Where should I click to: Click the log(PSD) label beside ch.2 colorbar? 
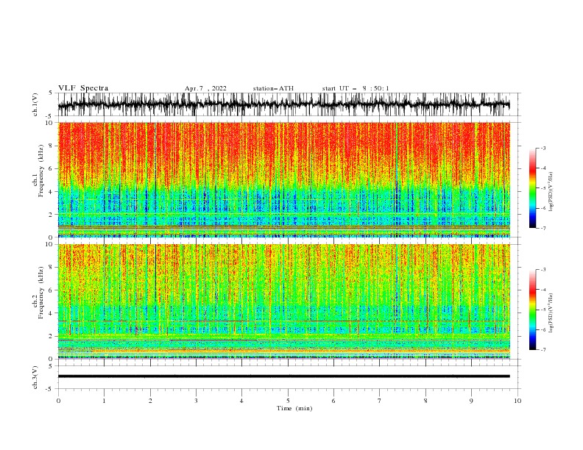[551, 313]
